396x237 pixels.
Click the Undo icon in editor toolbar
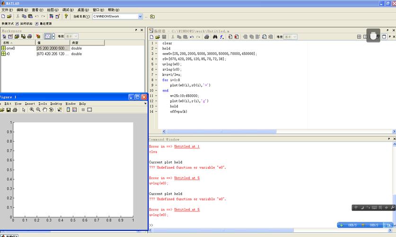[192, 36]
